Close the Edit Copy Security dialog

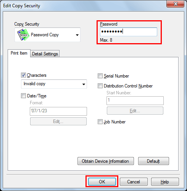pyautogui.click(x=175, y=4)
